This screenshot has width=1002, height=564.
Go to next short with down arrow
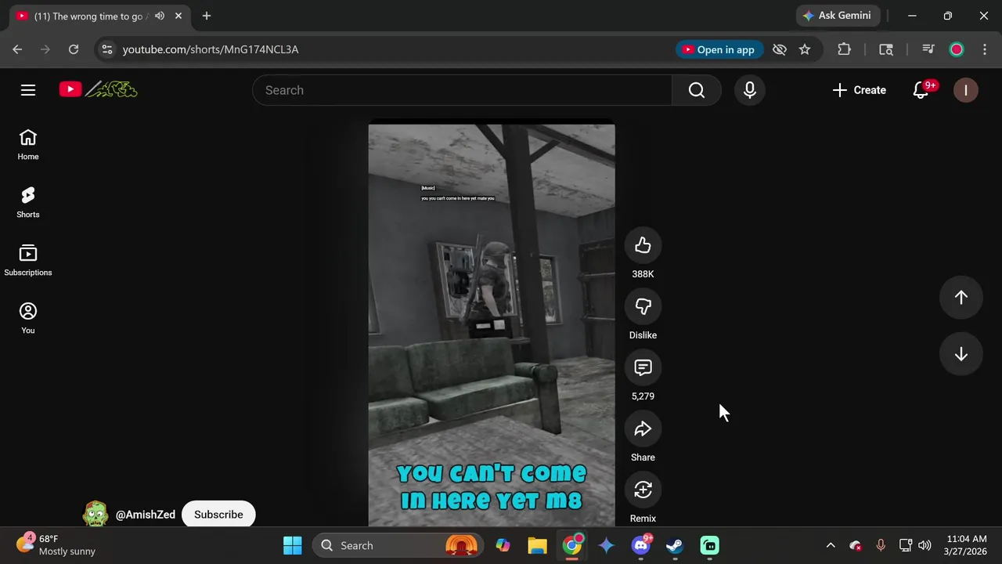(x=961, y=355)
